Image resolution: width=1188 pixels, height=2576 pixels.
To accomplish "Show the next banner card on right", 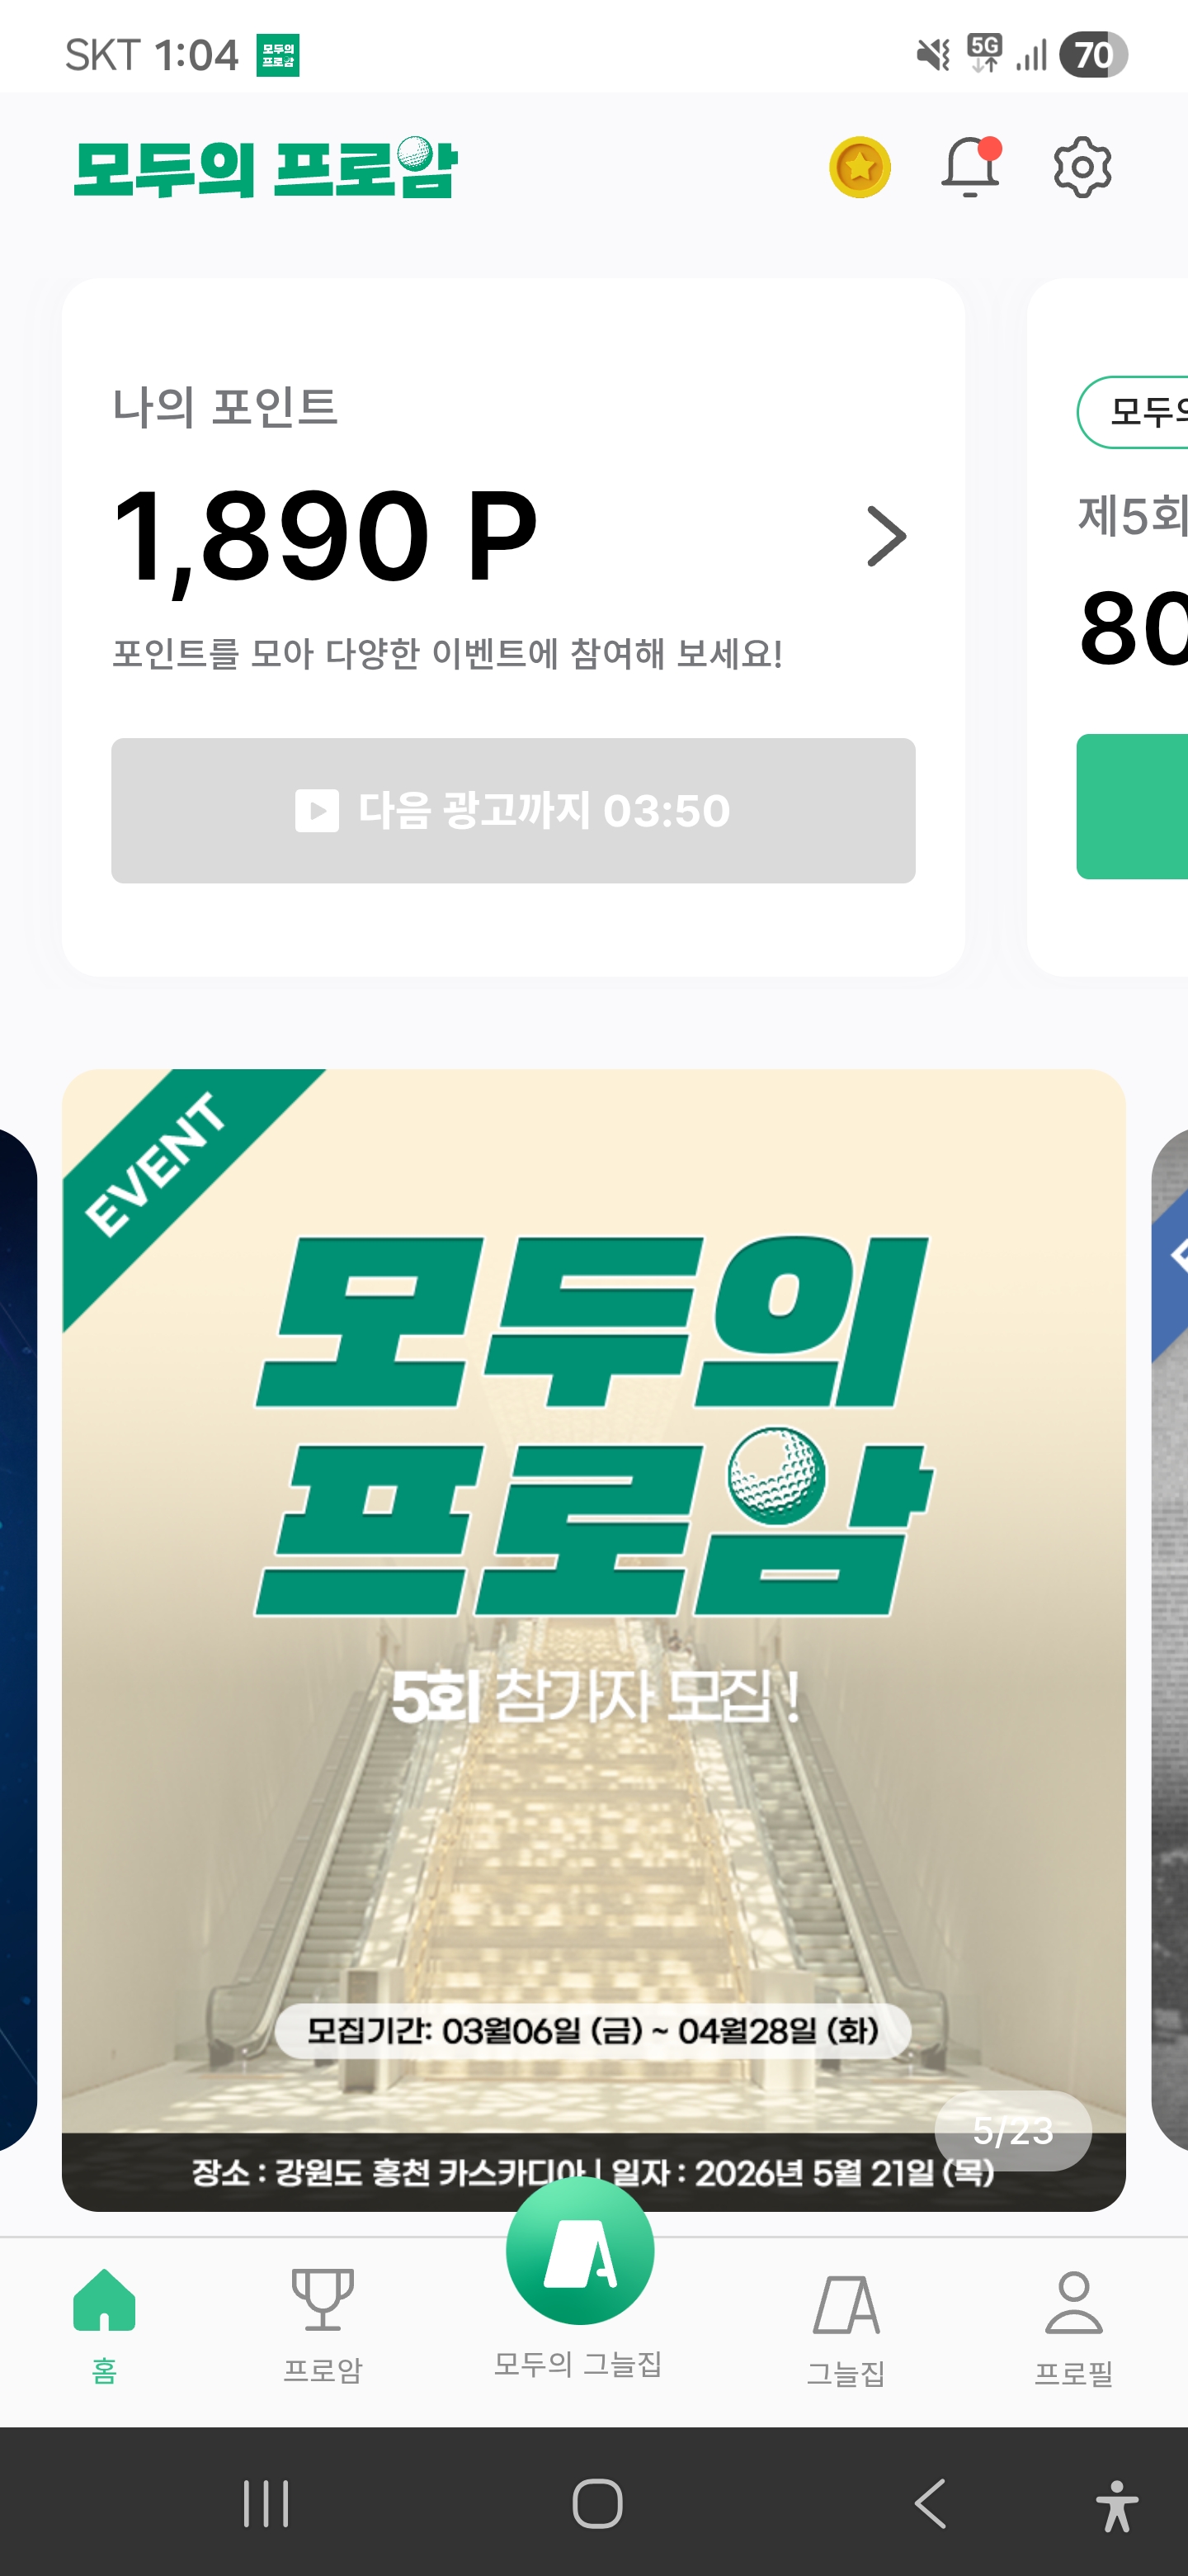I will [x=1169, y=1640].
